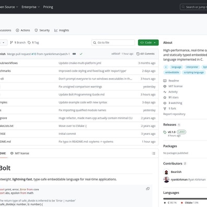Open the Actions tab
The image size is (207, 207).
pyautogui.click(x=23, y=30)
